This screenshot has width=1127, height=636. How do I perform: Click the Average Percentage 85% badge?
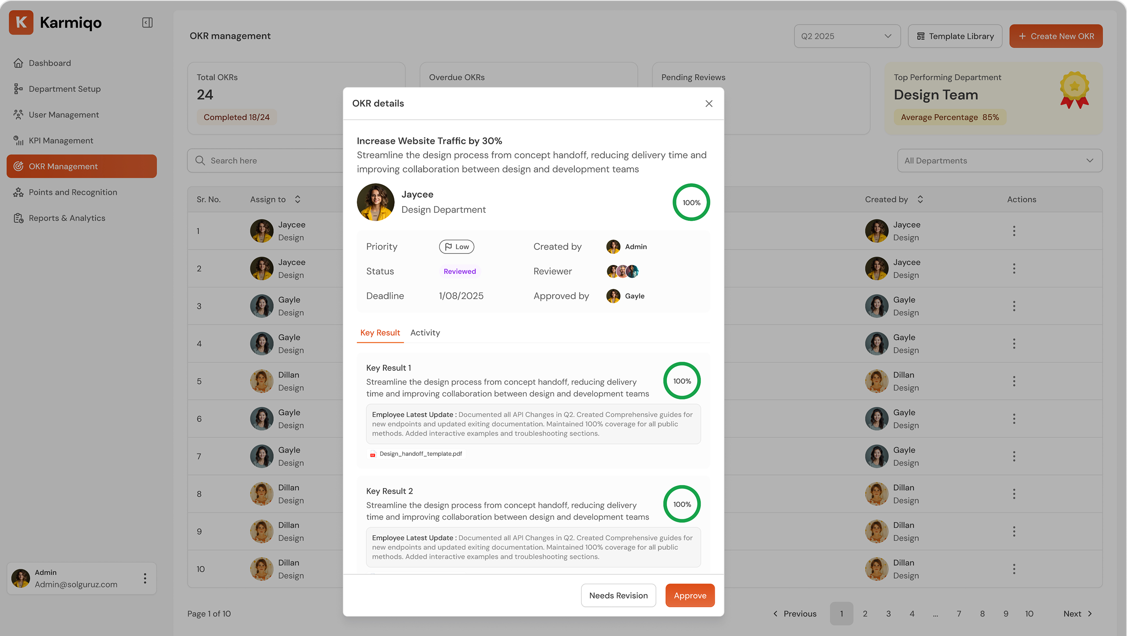pyautogui.click(x=950, y=117)
